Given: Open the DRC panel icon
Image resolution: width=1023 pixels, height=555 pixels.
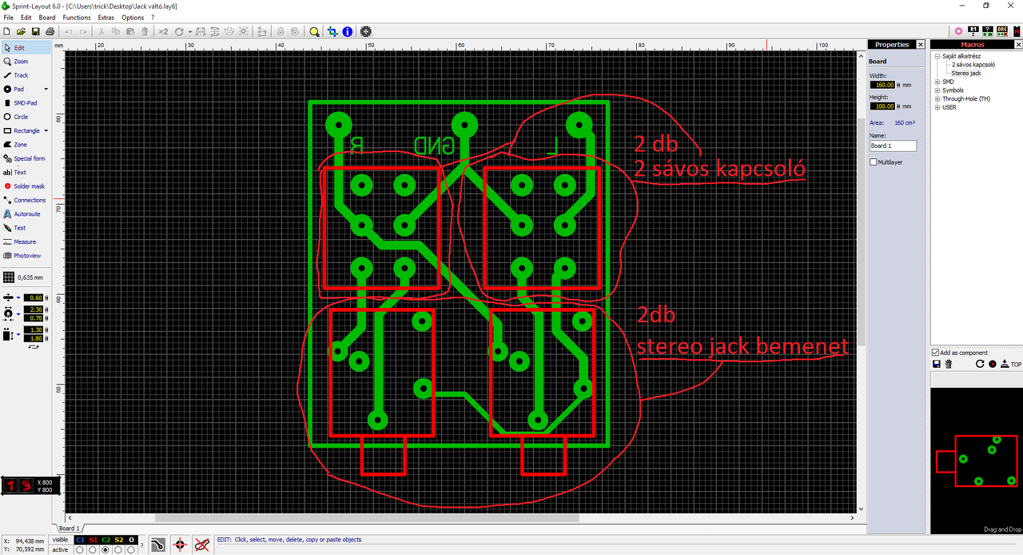Looking at the screenshot, I should (x=1002, y=31).
